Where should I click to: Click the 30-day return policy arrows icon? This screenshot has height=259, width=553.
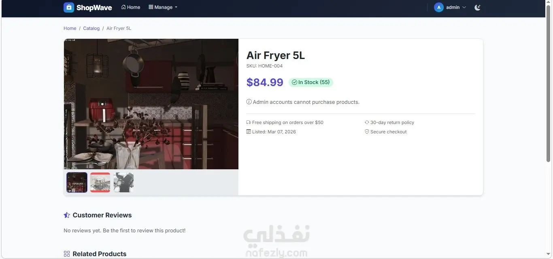click(367, 122)
